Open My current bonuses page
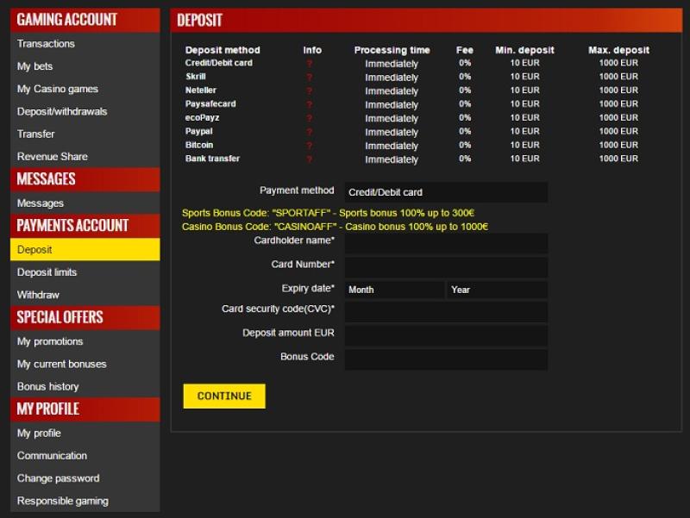 click(x=61, y=364)
